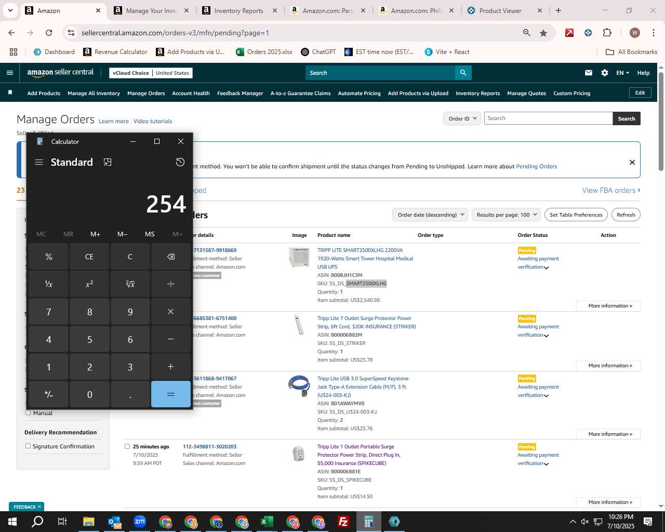Click the Calculator MS memory store key
The height and width of the screenshot is (532, 665).
(150, 234)
